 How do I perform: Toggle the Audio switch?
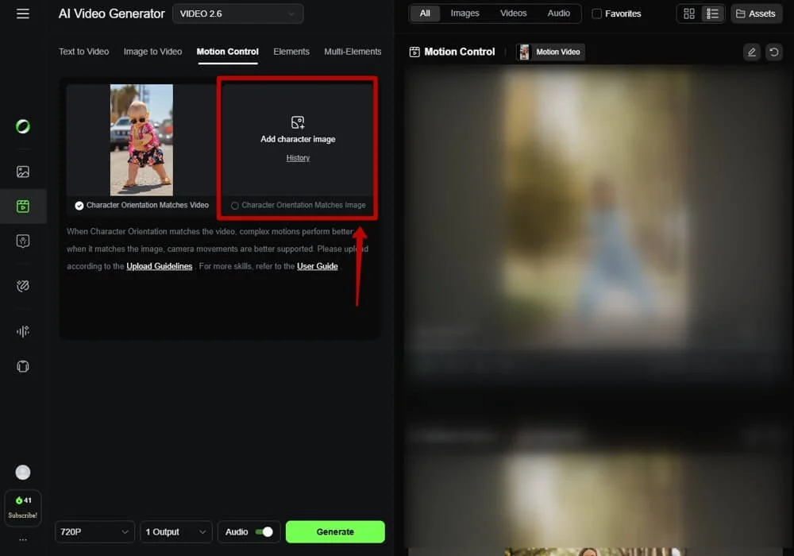pyautogui.click(x=266, y=531)
